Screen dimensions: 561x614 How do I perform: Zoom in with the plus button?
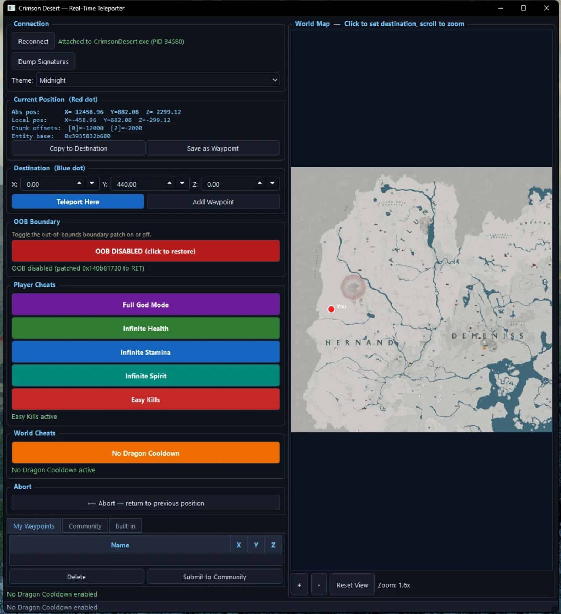(299, 585)
